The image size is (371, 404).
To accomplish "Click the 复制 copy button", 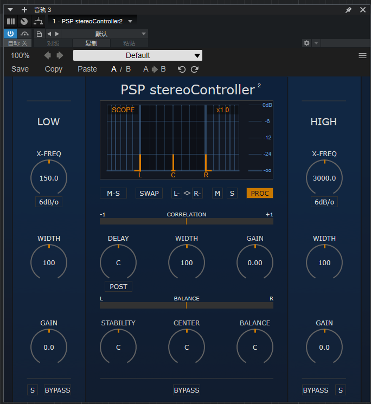I will (91, 43).
